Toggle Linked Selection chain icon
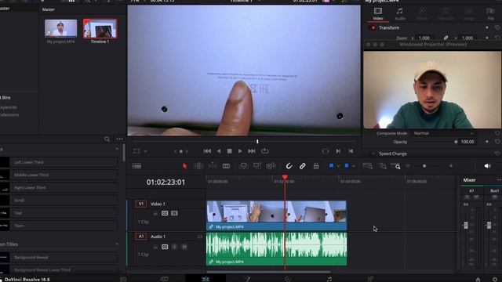The image size is (502, 282). (303, 166)
